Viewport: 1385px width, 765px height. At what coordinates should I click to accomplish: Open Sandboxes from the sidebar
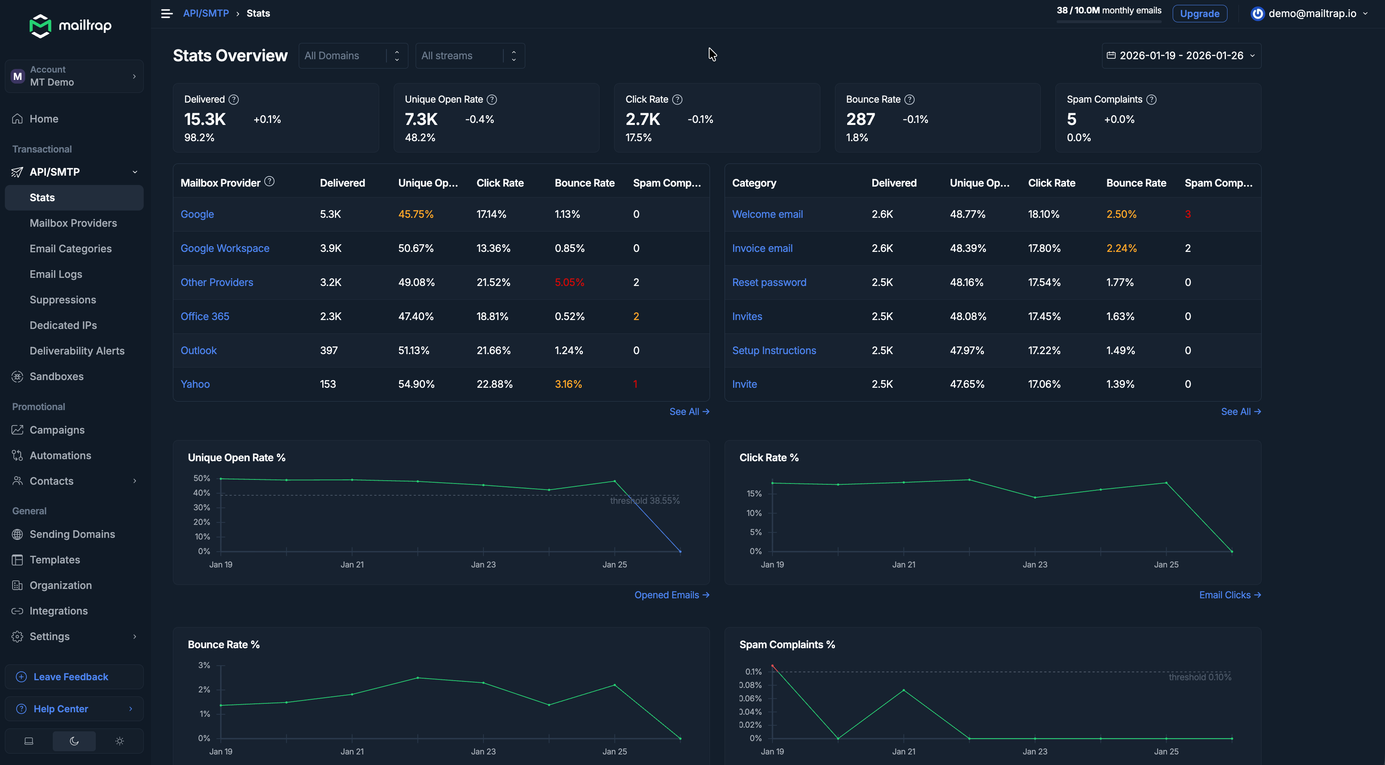56,376
